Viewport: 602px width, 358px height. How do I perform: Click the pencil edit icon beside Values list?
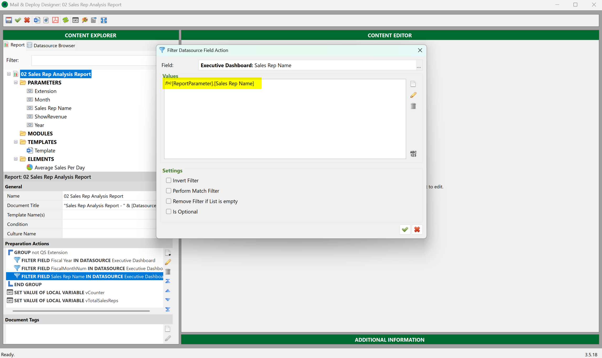point(413,95)
